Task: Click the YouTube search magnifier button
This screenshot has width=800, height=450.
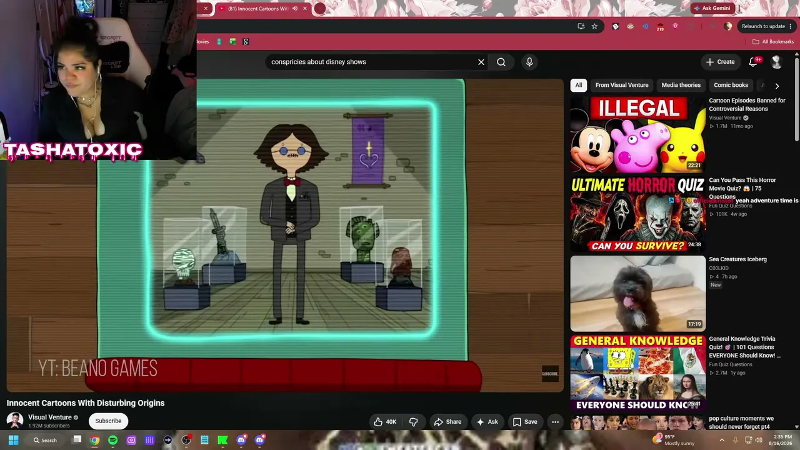Action: pyautogui.click(x=501, y=62)
